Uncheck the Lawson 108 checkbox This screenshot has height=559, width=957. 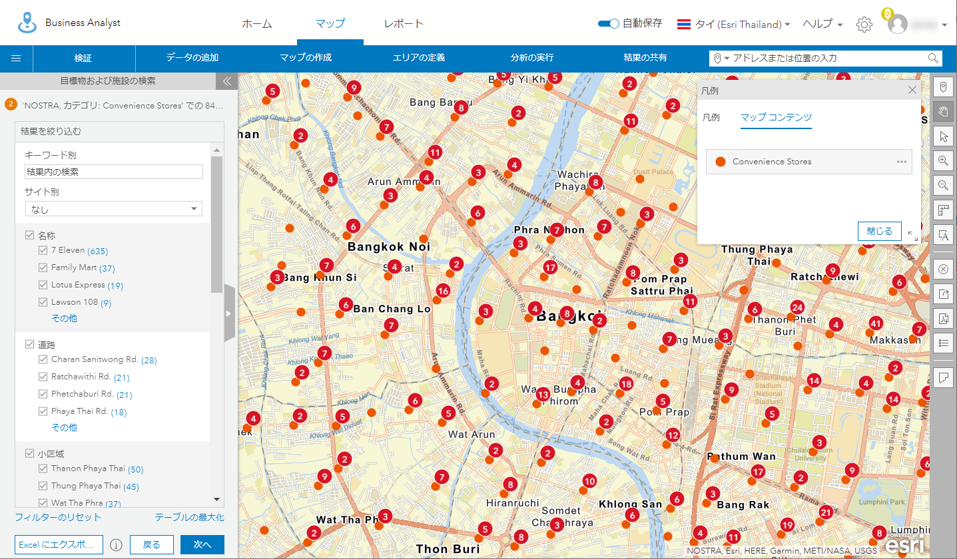click(43, 302)
